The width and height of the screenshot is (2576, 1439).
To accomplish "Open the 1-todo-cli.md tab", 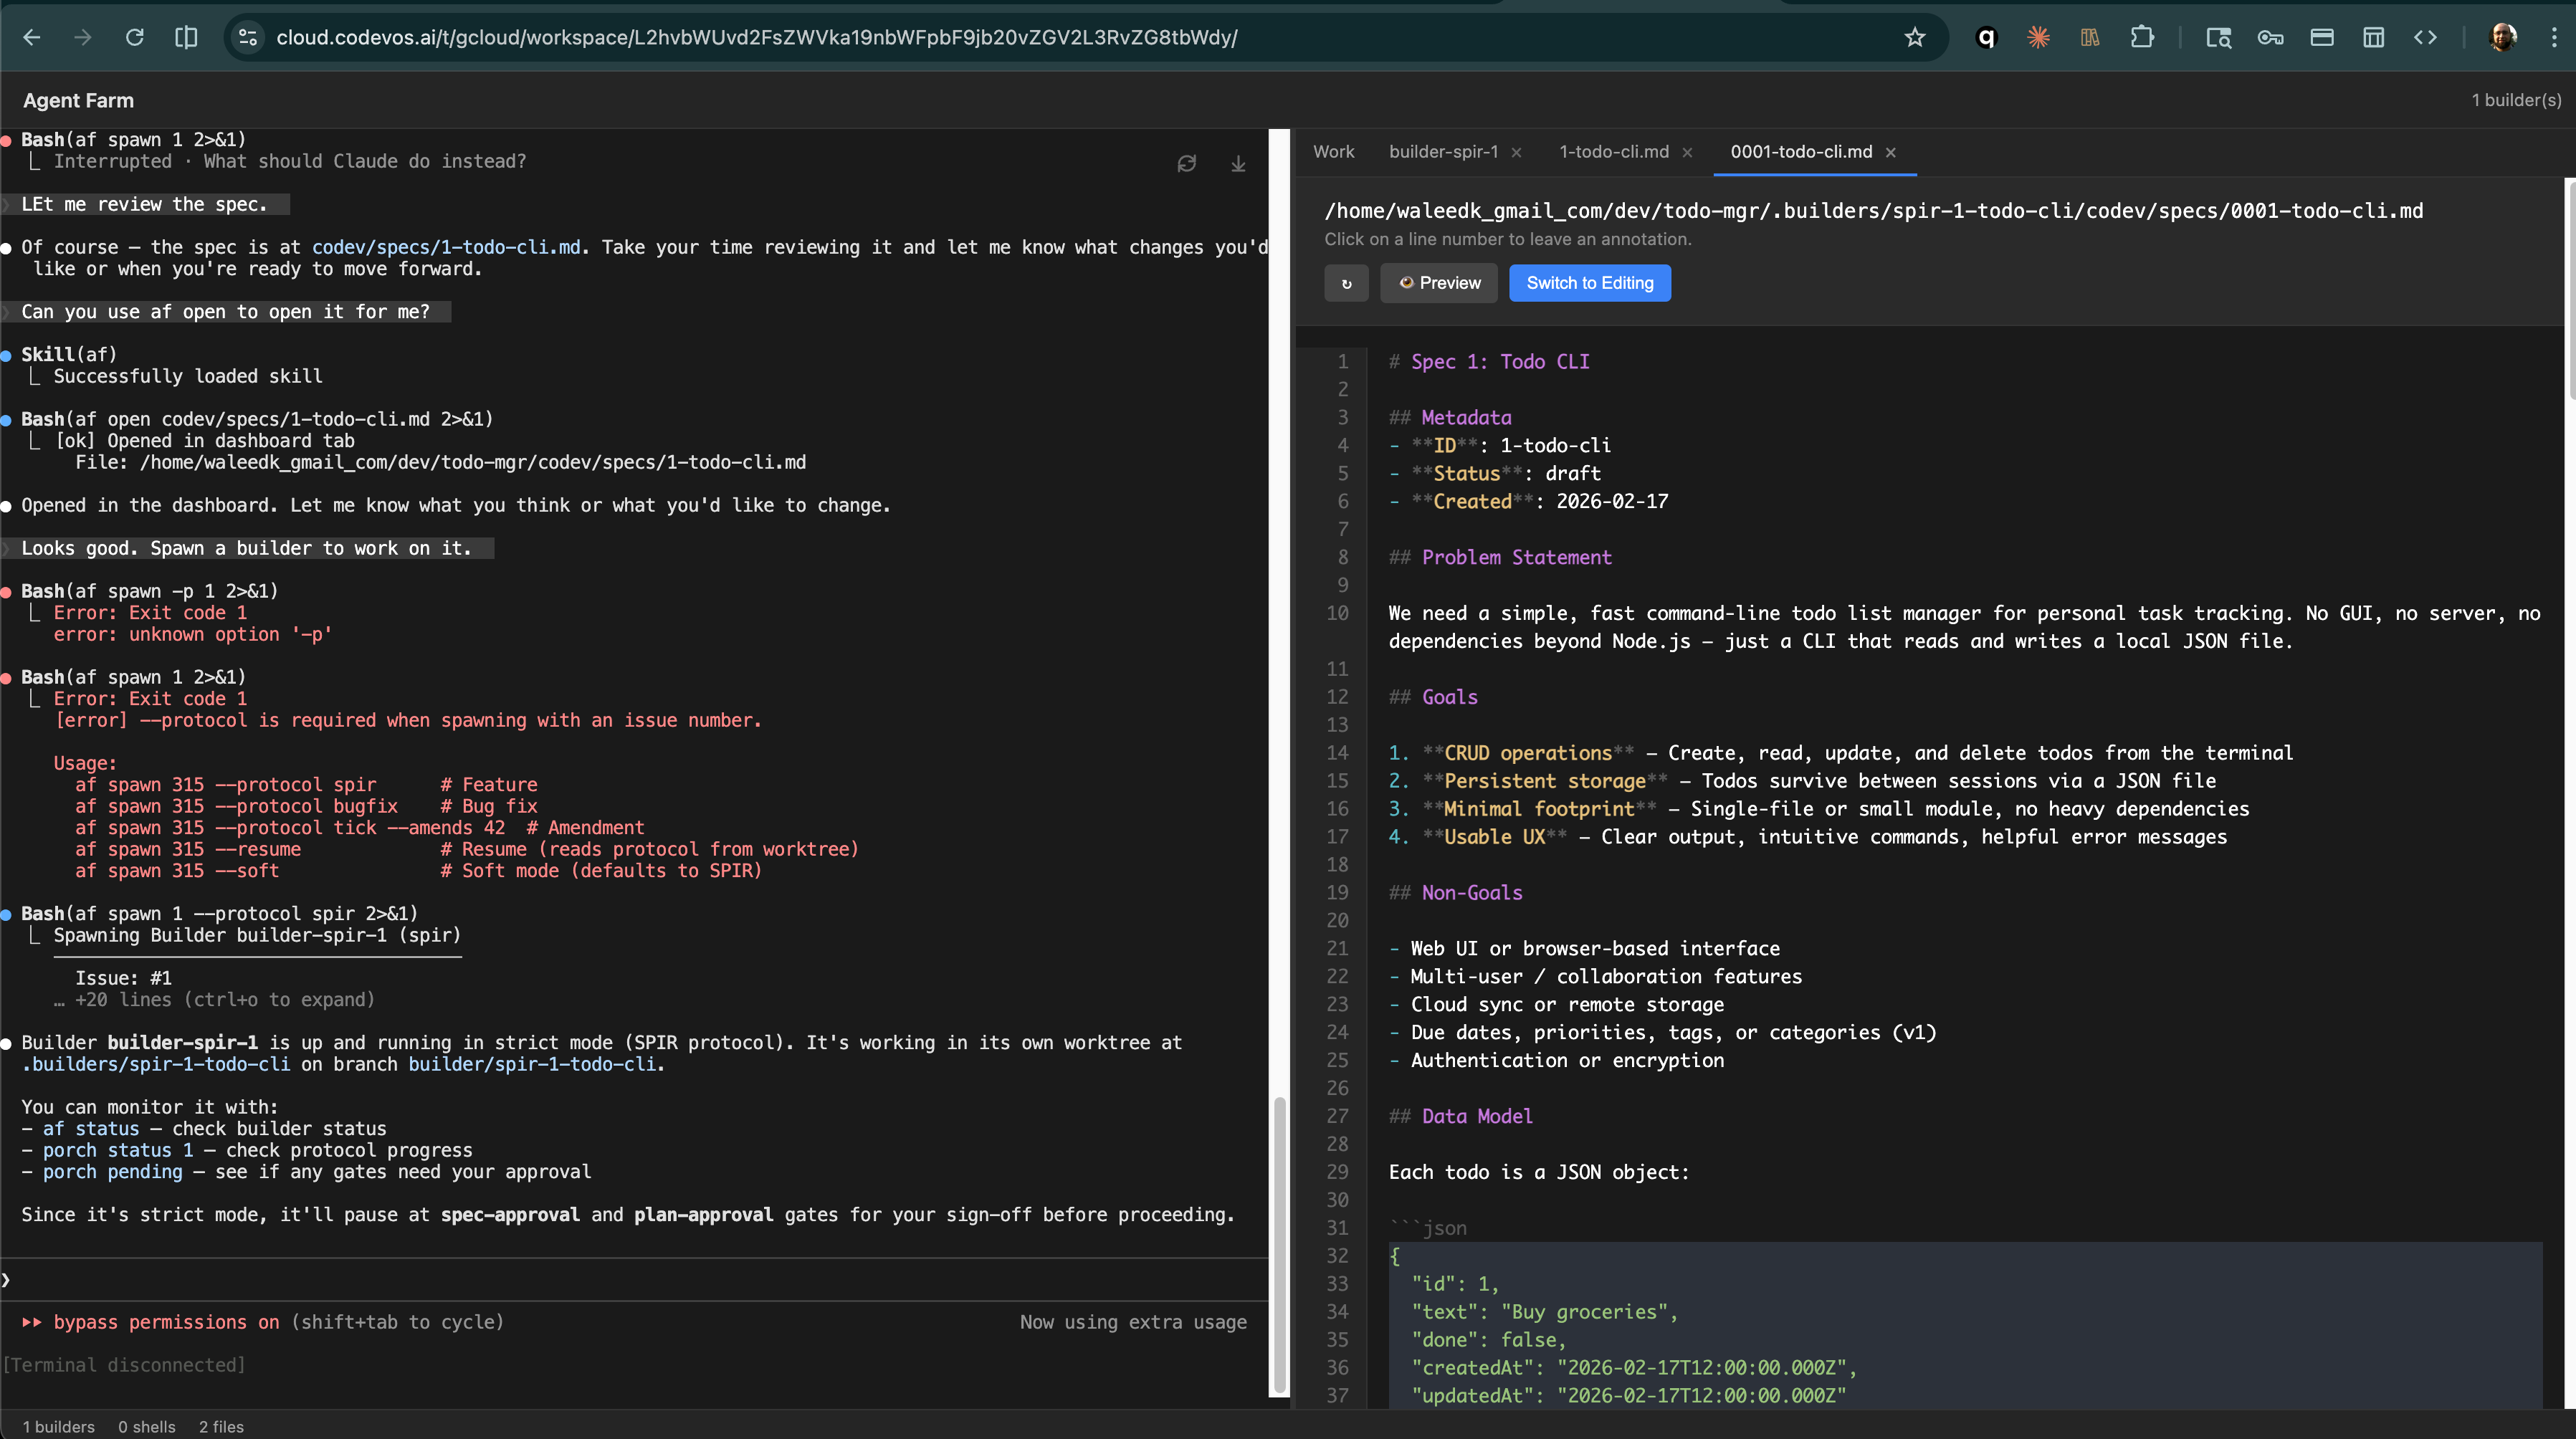I will [1613, 152].
